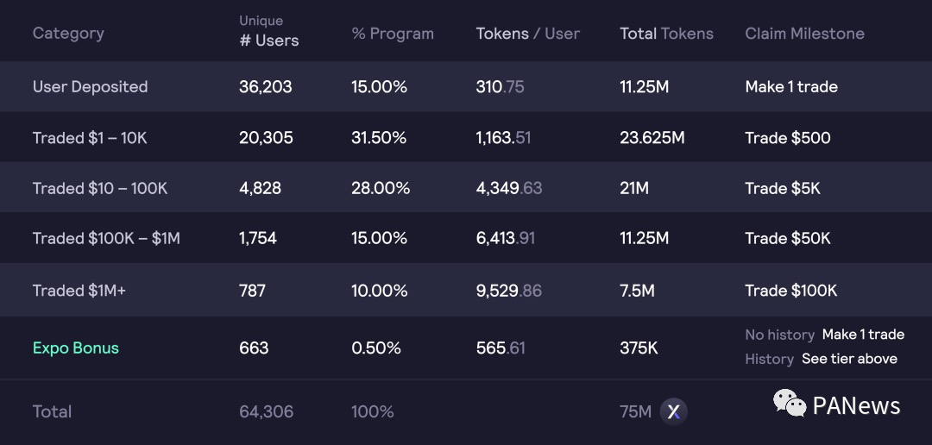This screenshot has width=932, height=445.
Task: Click the 21M total tokens value
Action: (634, 188)
